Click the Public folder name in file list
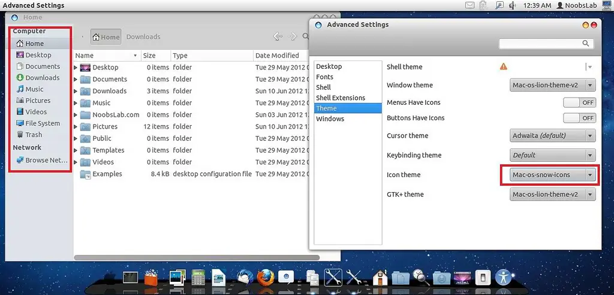Screen dimensions: 614x295 click(102, 138)
